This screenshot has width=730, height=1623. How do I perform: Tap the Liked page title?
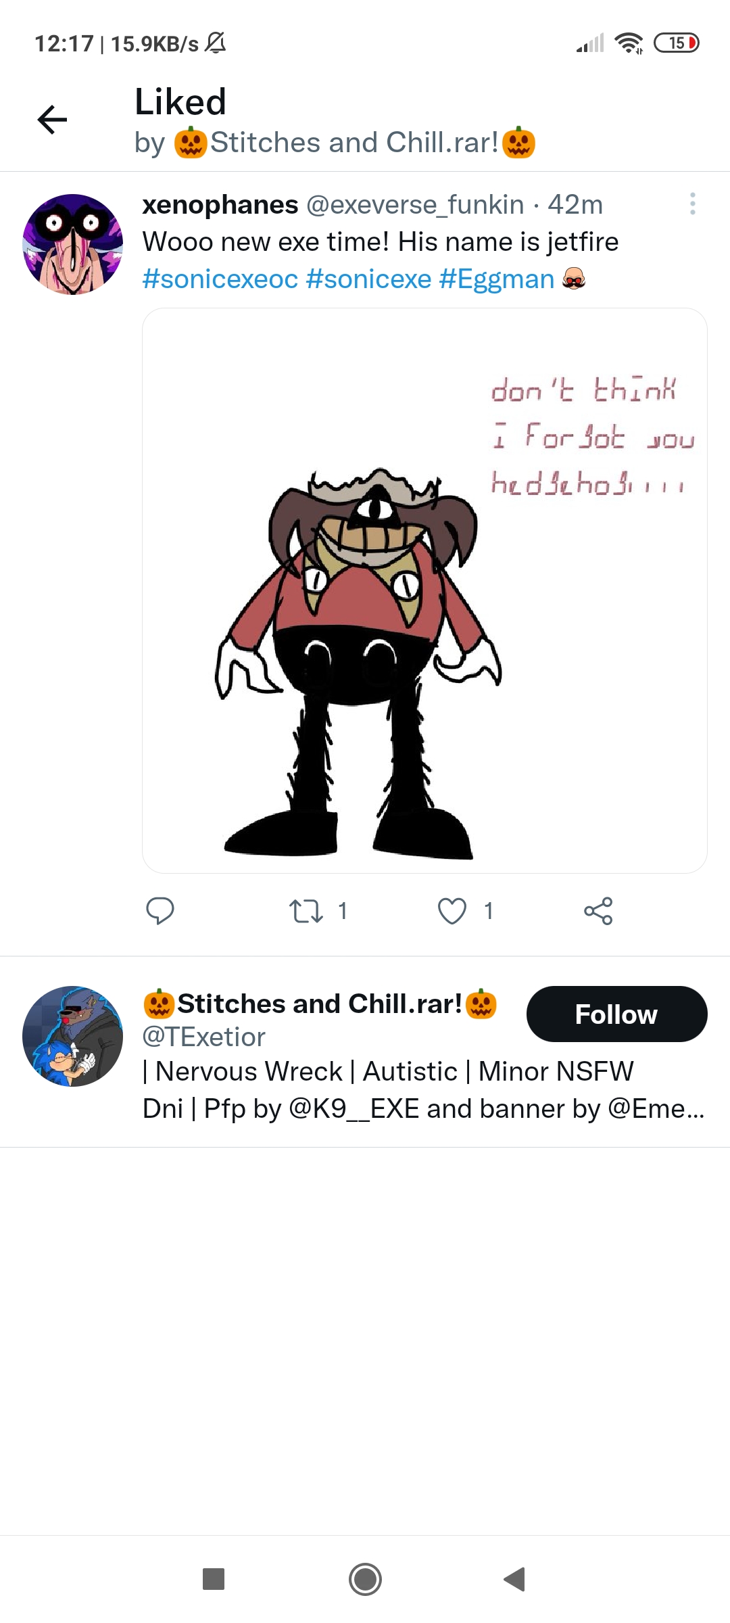click(x=180, y=102)
